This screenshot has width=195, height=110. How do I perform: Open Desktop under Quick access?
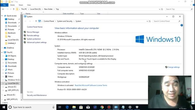tap(11, 19)
